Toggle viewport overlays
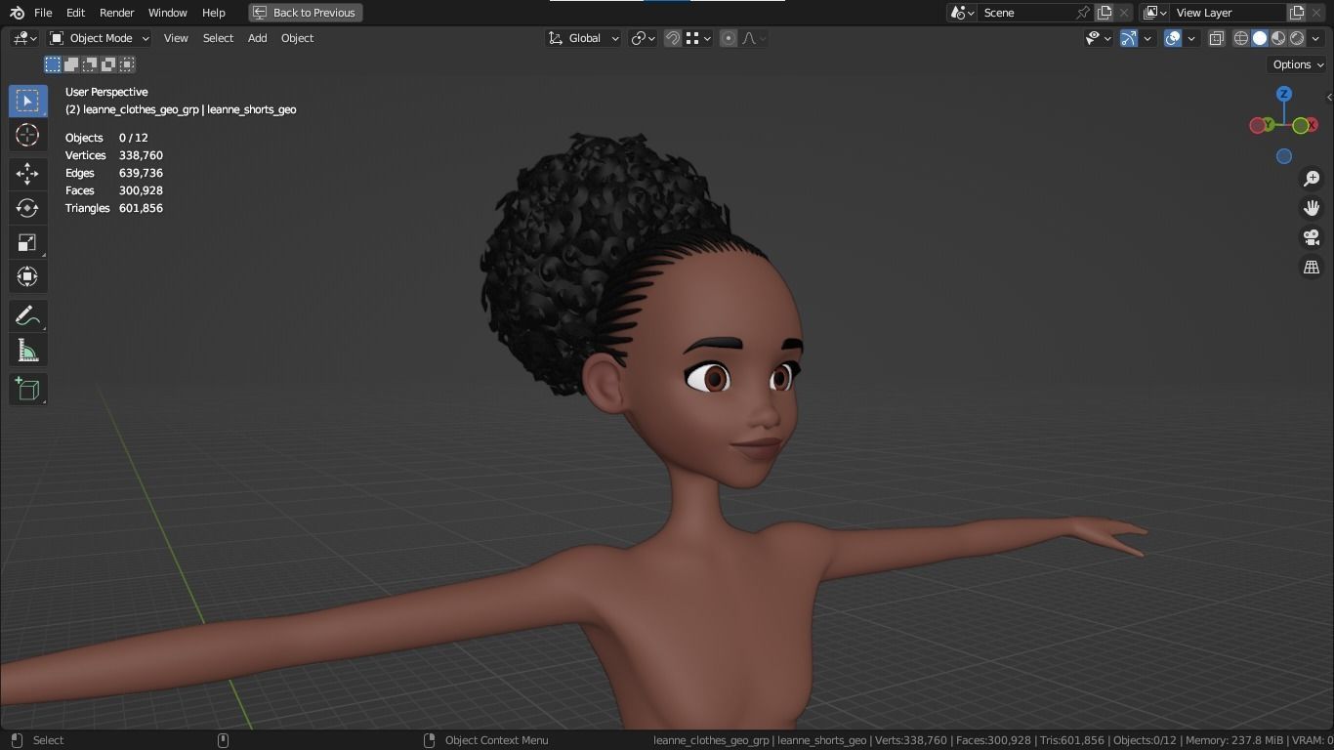Screen dimensions: 1334x750 tap(1173, 38)
